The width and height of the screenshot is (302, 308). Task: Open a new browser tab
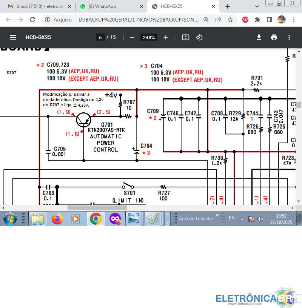(x=228, y=6)
